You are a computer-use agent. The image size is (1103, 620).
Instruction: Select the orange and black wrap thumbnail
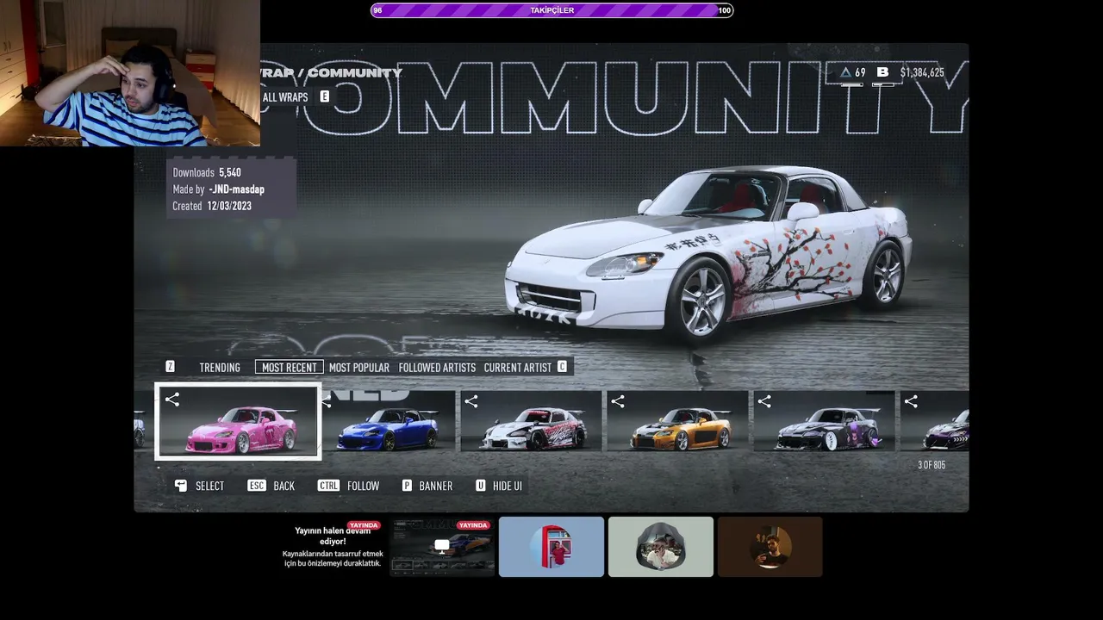tap(677, 421)
